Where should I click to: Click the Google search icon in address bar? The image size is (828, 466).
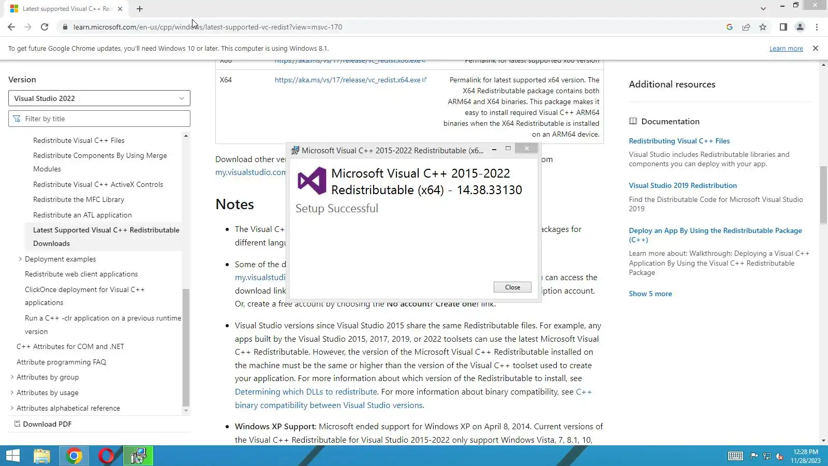[730, 27]
